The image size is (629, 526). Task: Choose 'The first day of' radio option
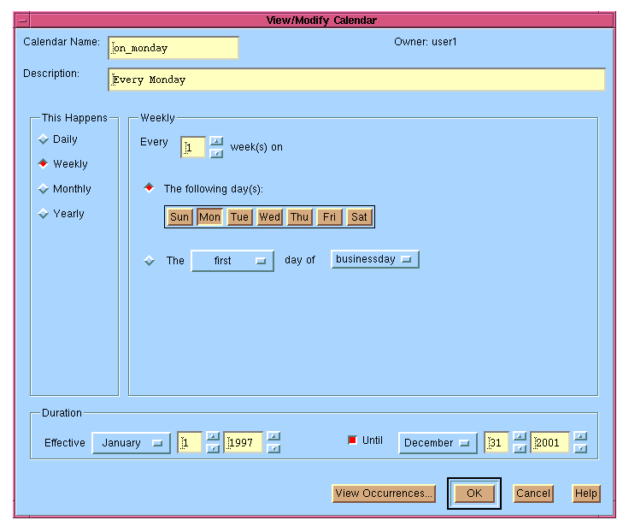pyautogui.click(x=150, y=261)
